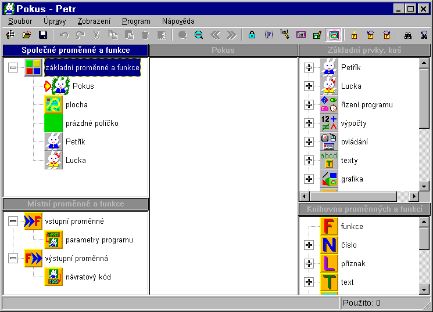Click the Knihovna proměnných a funkcí header
The height and width of the screenshot is (312, 433).
tap(364, 209)
